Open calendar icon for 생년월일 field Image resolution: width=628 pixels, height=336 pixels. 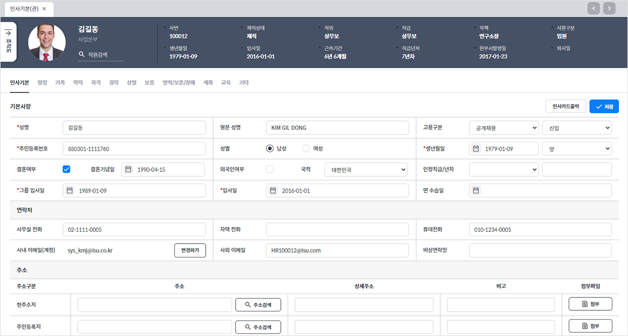[x=476, y=148]
